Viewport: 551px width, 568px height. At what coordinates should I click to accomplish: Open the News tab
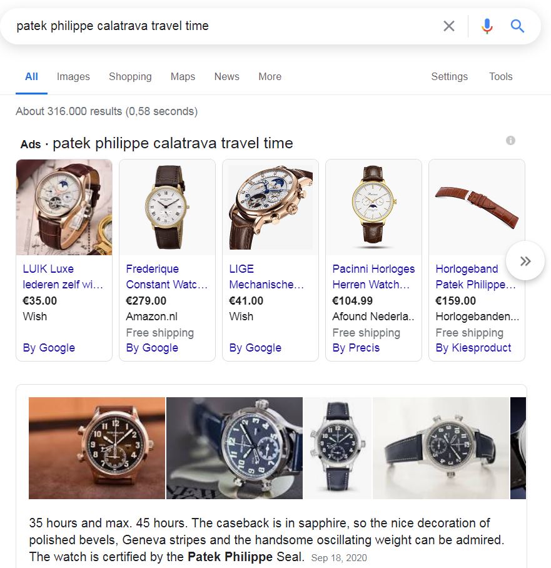click(x=227, y=76)
